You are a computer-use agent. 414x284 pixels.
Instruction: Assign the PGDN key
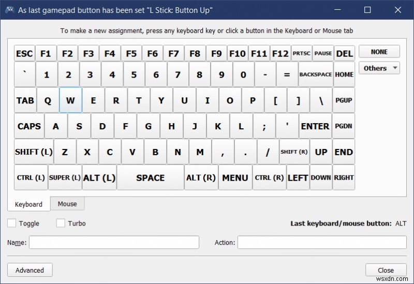pos(344,126)
